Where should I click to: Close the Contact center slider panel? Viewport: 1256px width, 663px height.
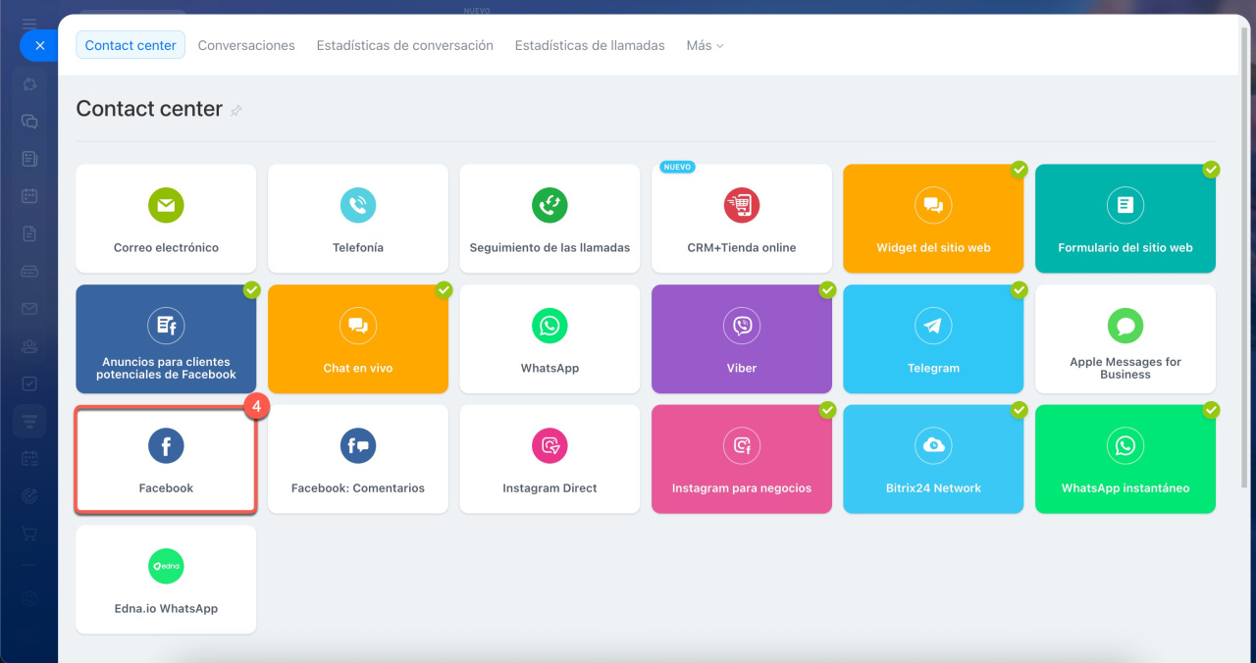click(40, 45)
